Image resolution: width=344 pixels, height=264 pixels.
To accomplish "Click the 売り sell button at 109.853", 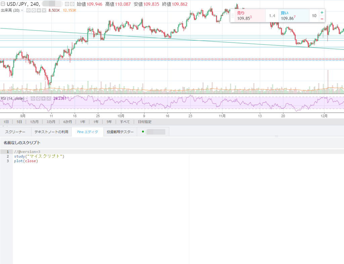I will point(250,16).
